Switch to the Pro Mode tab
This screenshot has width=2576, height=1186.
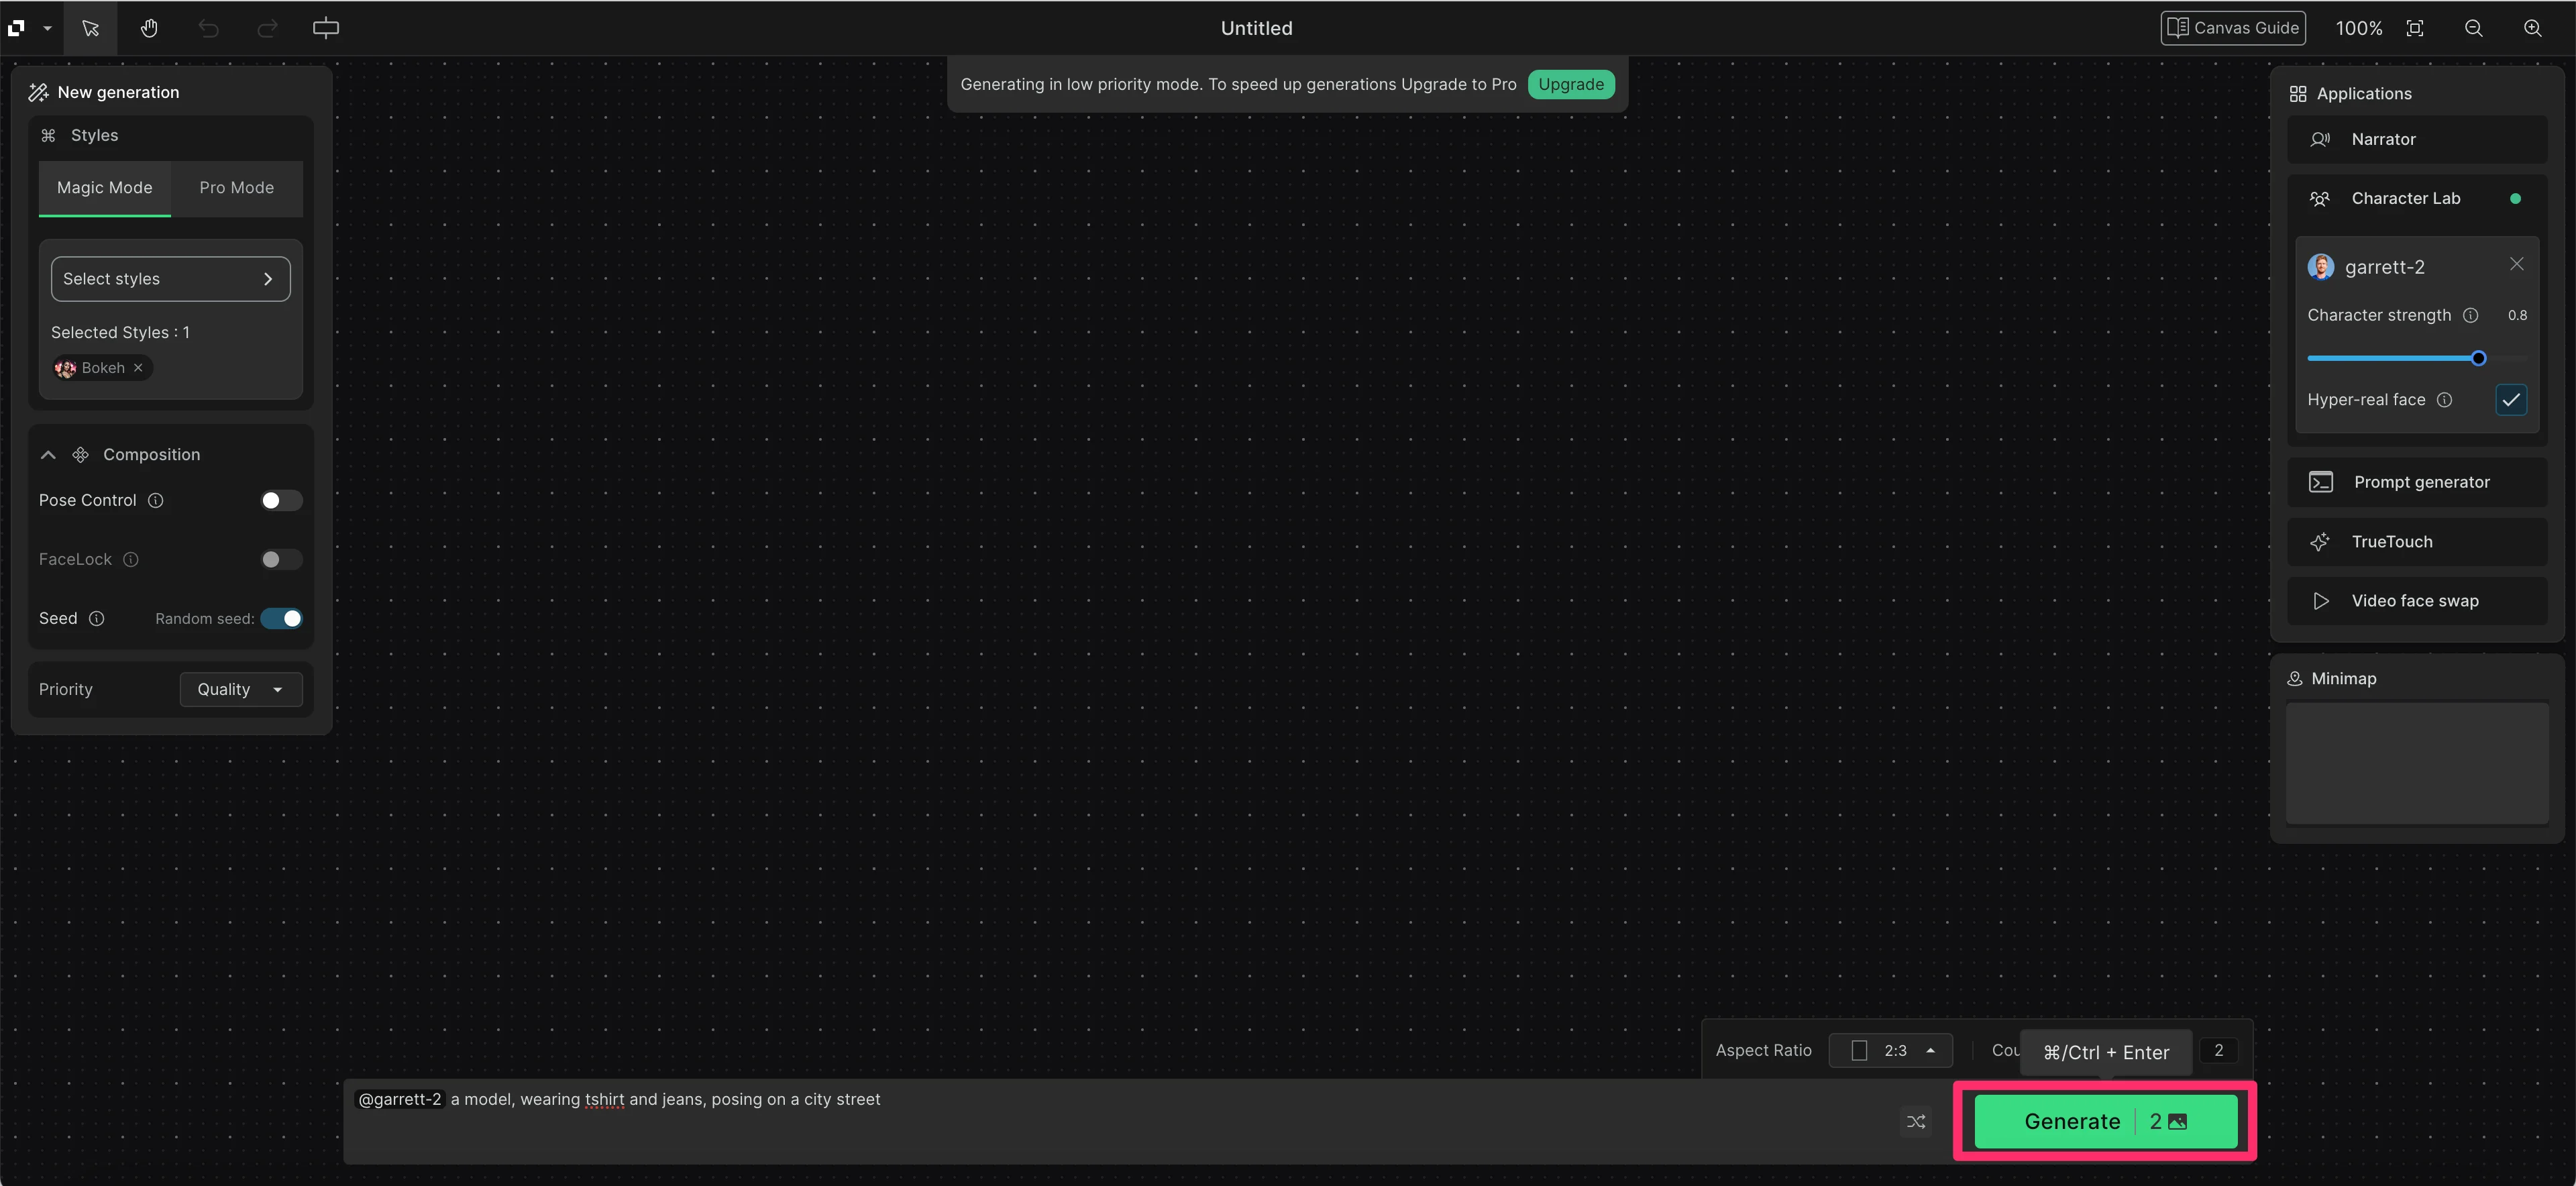pyautogui.click(x=236, y=188)
